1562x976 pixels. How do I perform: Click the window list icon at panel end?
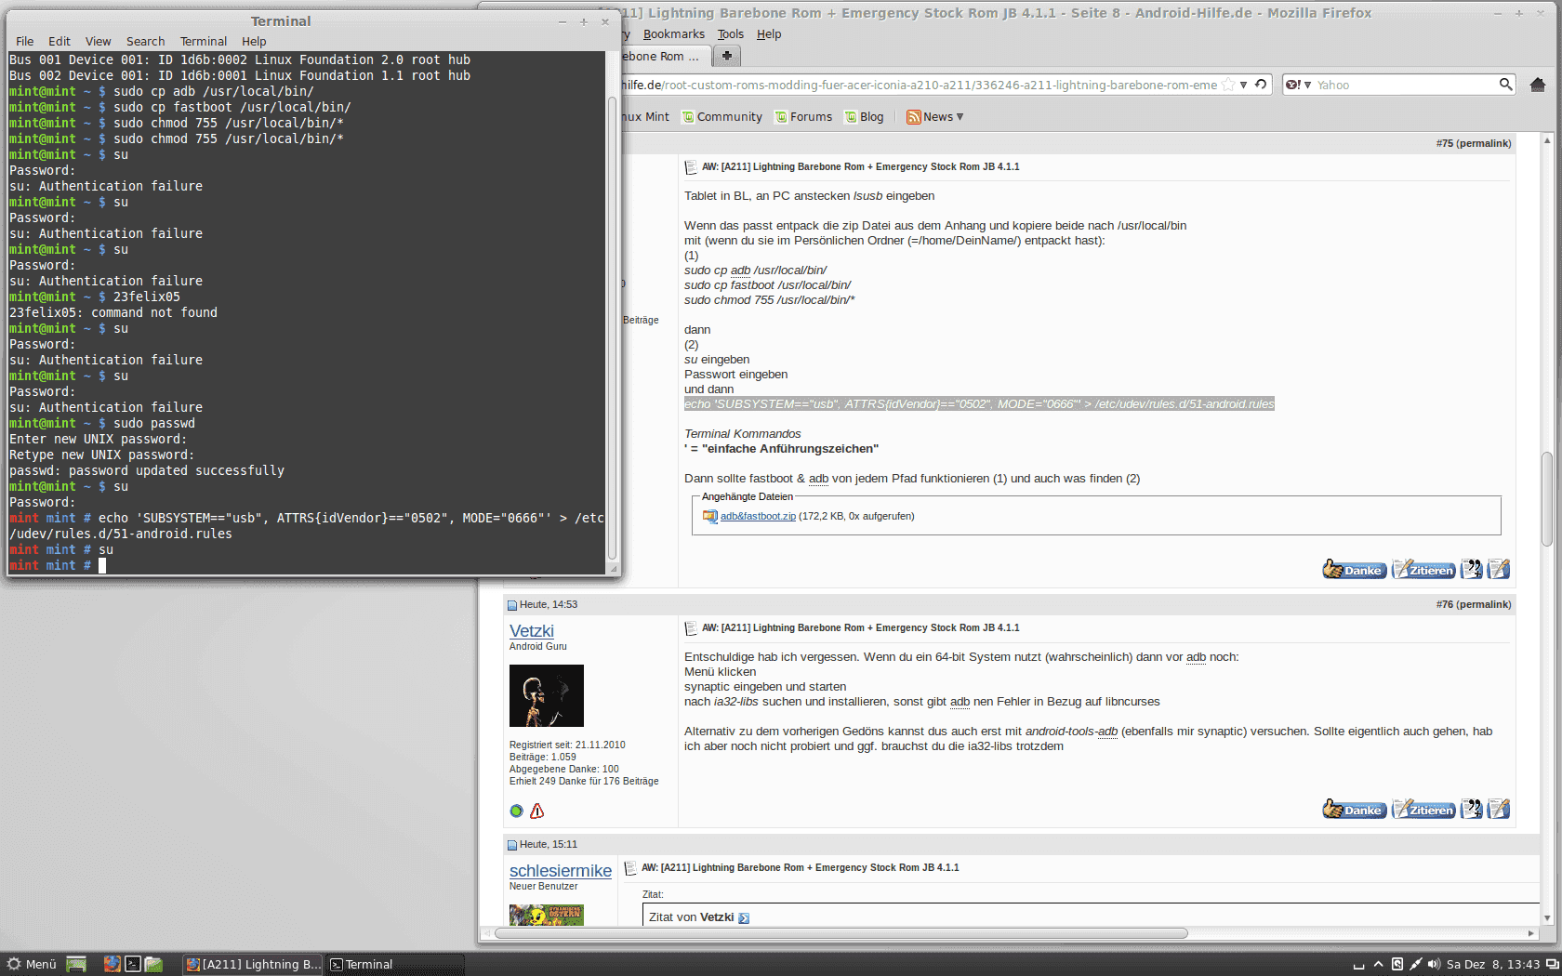click(x=1552, y=964)
